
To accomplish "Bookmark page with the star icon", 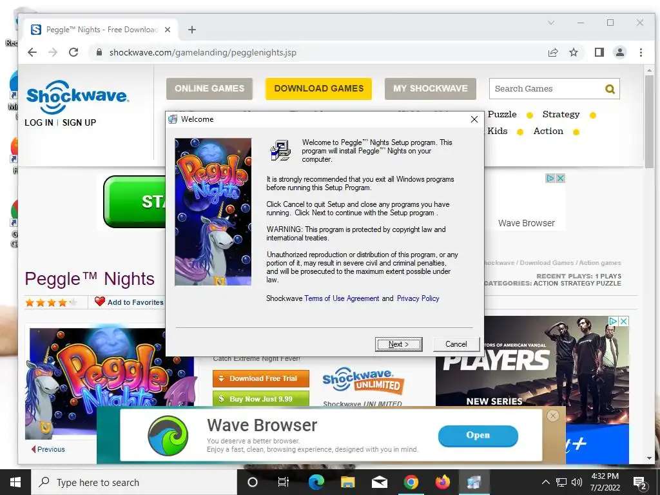I will click(x=574, y=53).
